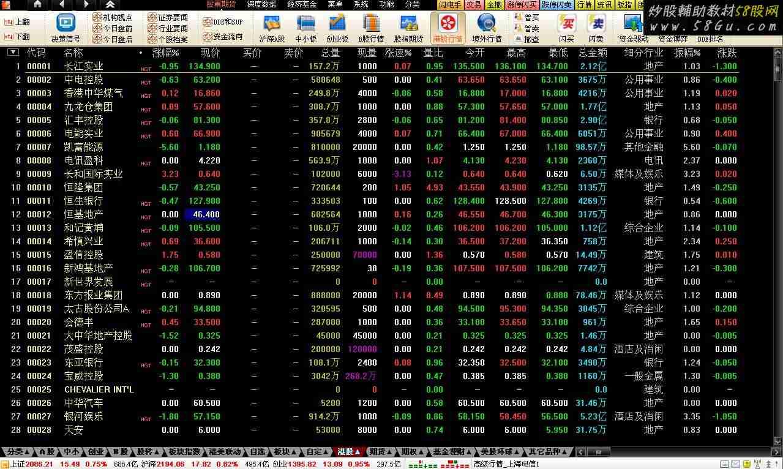Image resolution: width=783 pixels, height=469 pixels.
Task: Open the 决策信号 TV screen icon
Action: tap(66, 28)
